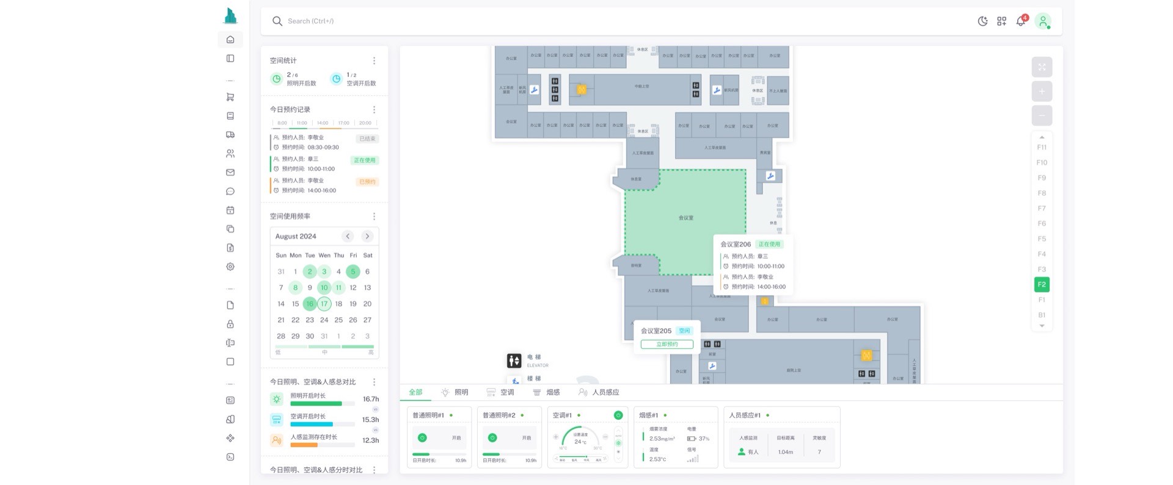Go to next month in calendar

pyautogui.click(x=367, y=236)
